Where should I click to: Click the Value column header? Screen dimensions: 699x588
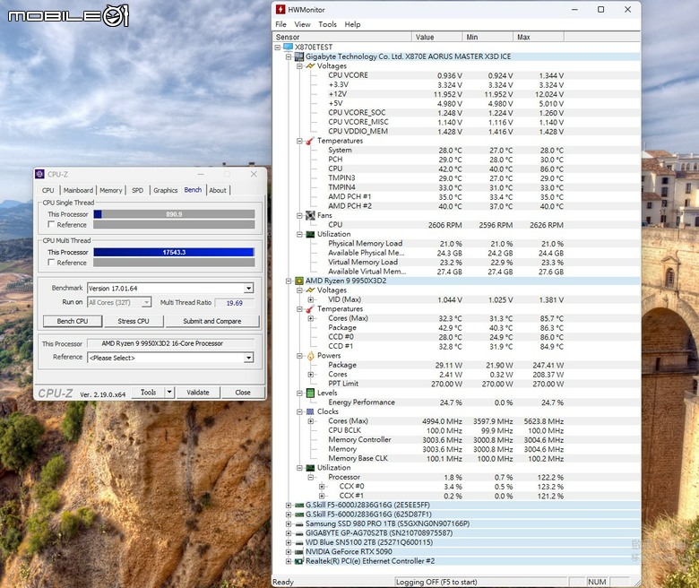click(437, 37)
